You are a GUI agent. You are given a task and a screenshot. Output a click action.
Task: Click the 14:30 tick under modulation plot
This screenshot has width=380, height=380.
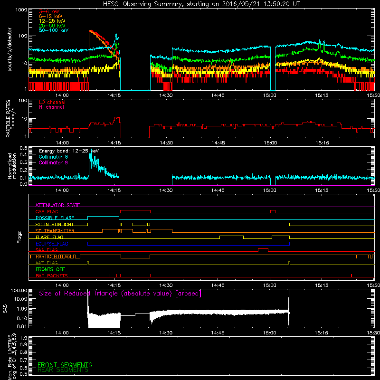click(x=166, y=190)
